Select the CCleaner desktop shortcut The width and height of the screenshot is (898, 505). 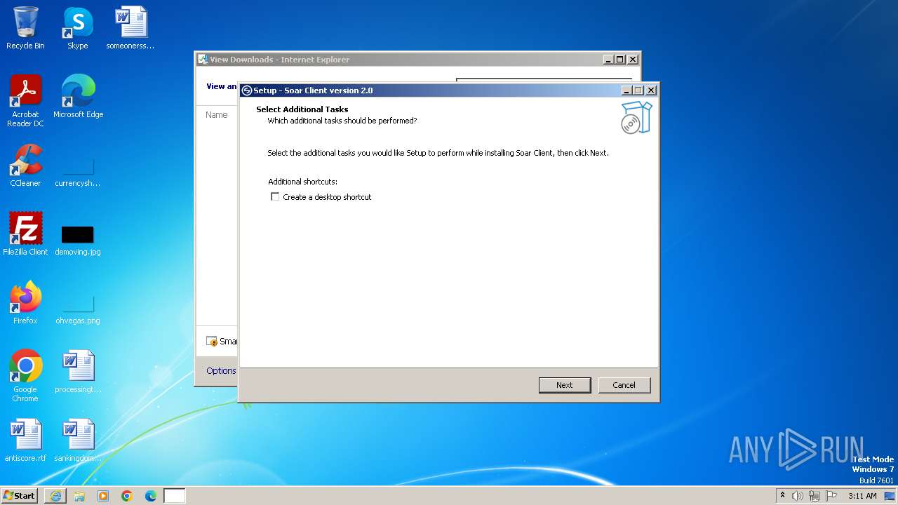pos(25,166)
